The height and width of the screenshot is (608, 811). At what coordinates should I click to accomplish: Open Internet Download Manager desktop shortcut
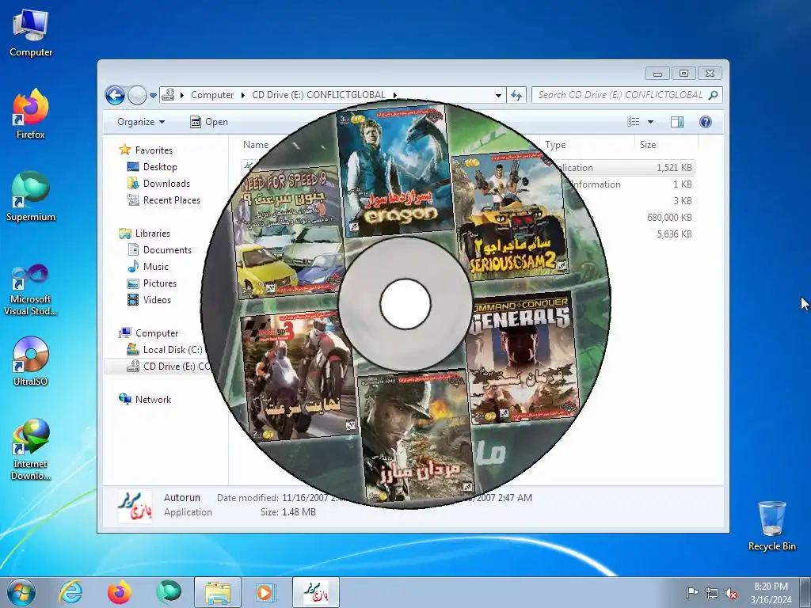31,449
